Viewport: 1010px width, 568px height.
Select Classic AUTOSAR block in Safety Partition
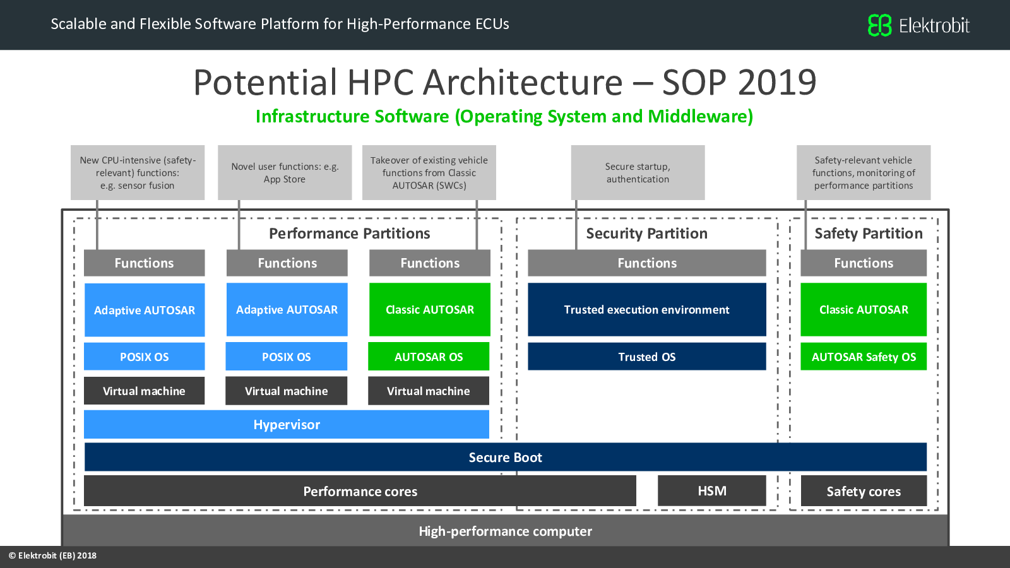pyautogui.click(x=864, y=310)
